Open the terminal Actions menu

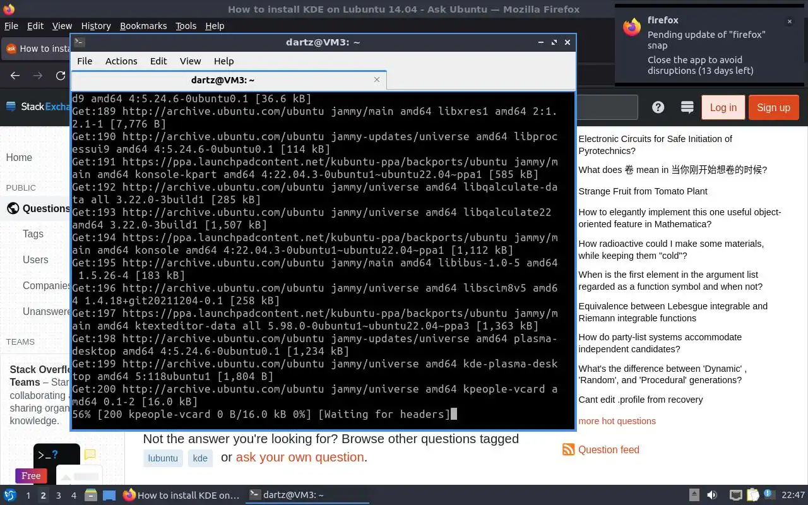tap(121, 61)
